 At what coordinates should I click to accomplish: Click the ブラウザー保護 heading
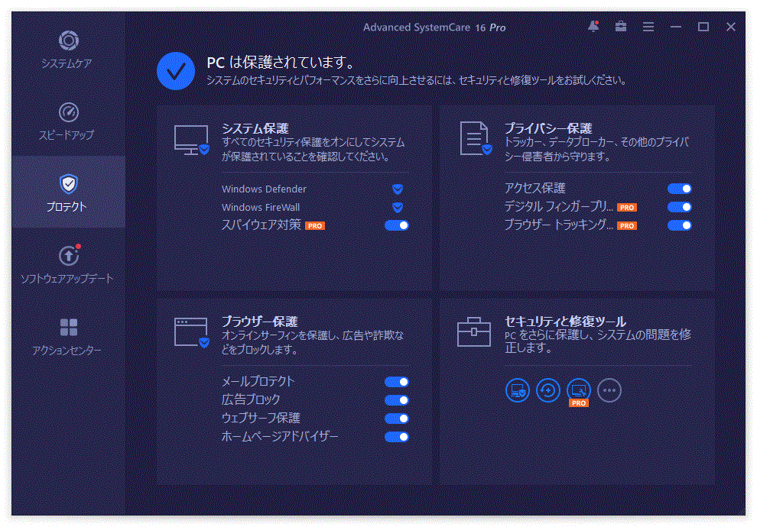pos(259,321)
